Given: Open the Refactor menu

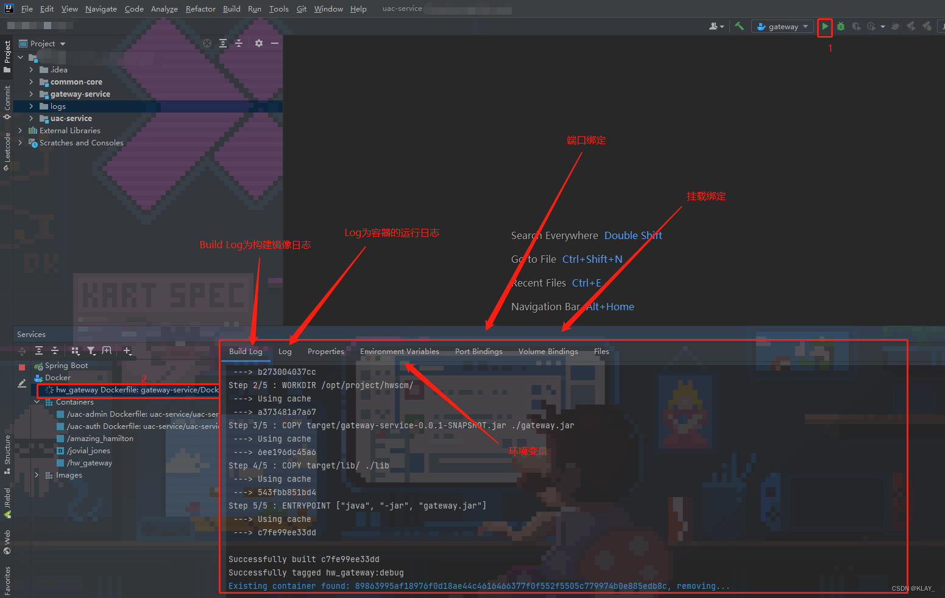Looking at the screenshot, I should pos(200,9).
